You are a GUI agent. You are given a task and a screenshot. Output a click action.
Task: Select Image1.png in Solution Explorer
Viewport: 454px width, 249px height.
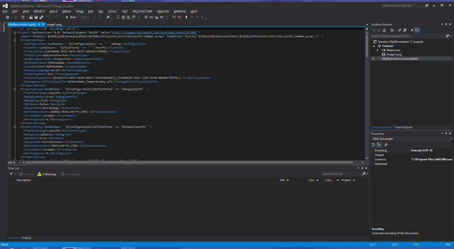(x=394, y=54)
